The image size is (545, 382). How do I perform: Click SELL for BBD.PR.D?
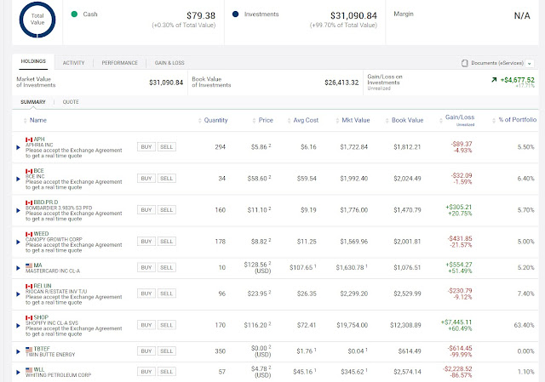coord(167,210)
